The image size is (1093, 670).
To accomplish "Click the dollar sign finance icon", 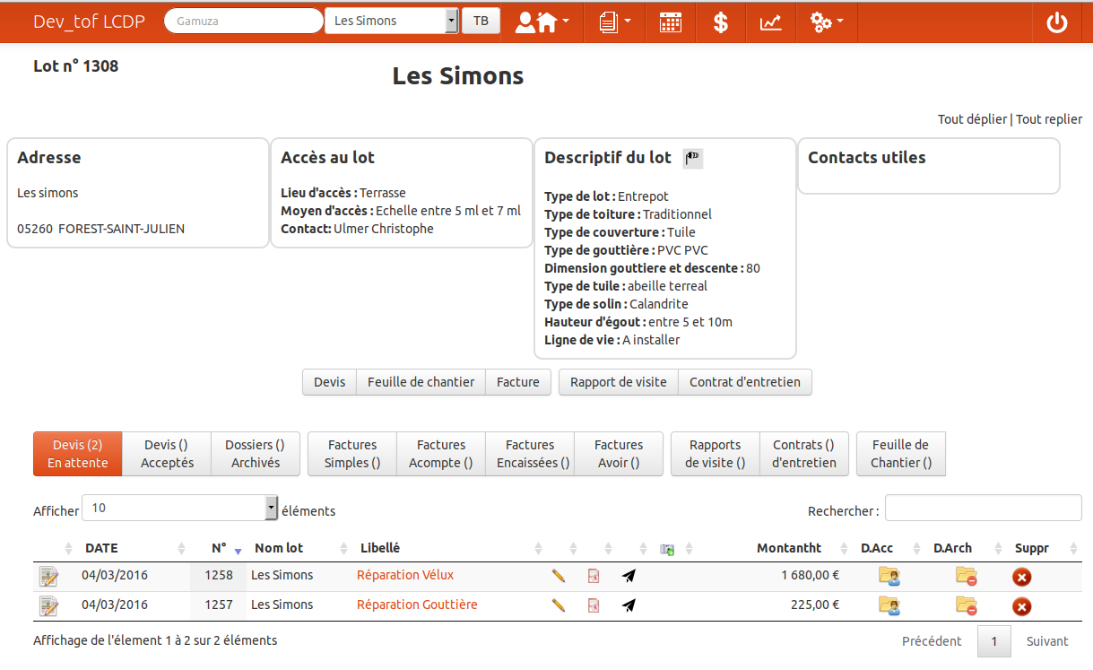I will pyautogui.click(x=720, y=22).
